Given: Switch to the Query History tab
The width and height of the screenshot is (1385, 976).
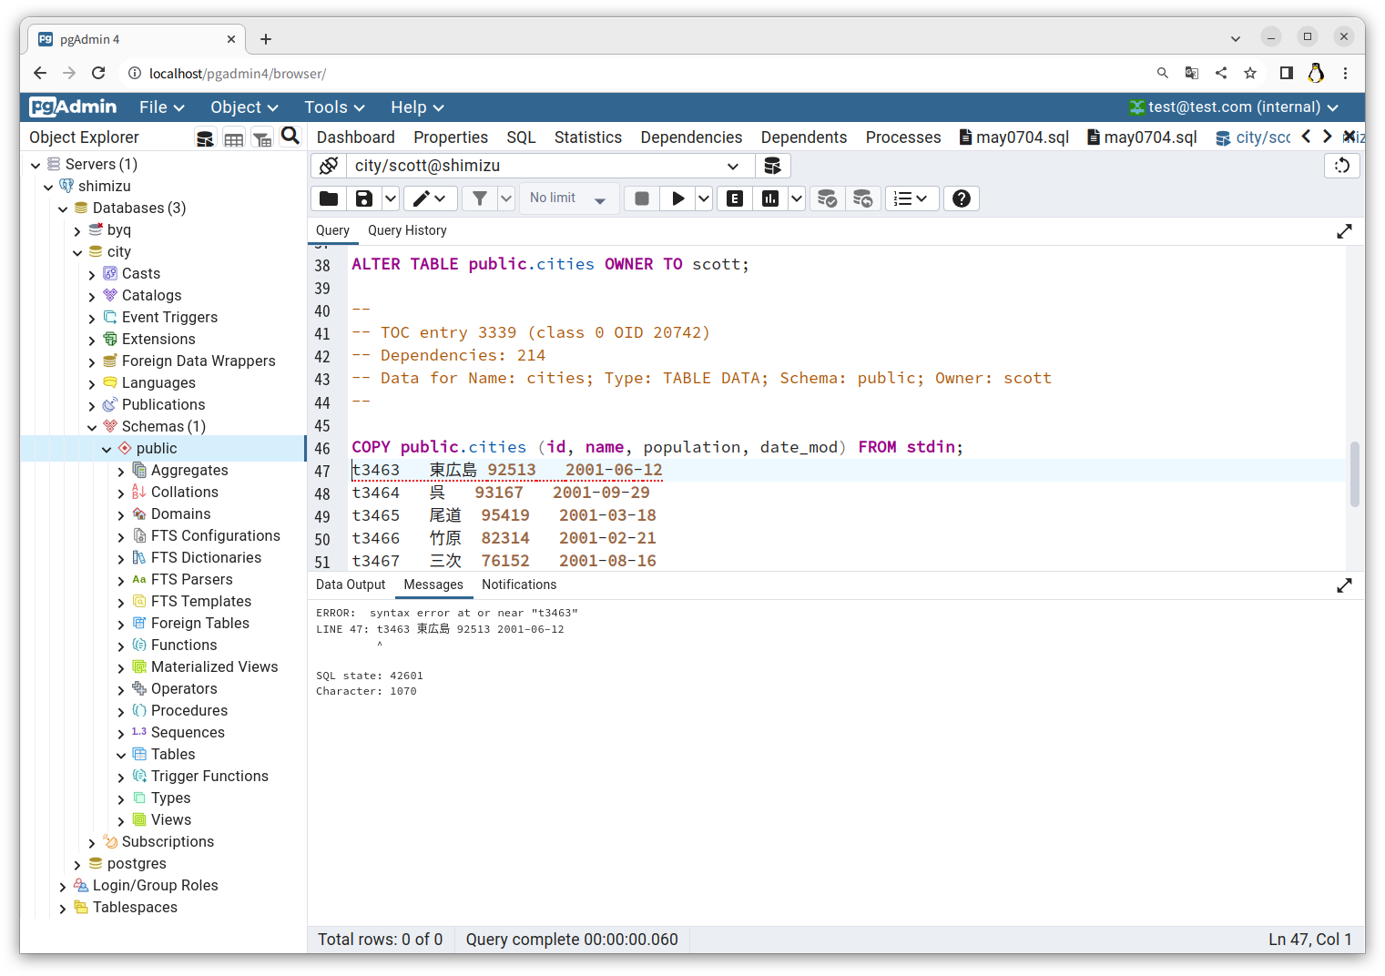Looking at the screenshot, I should coord(407,230).
